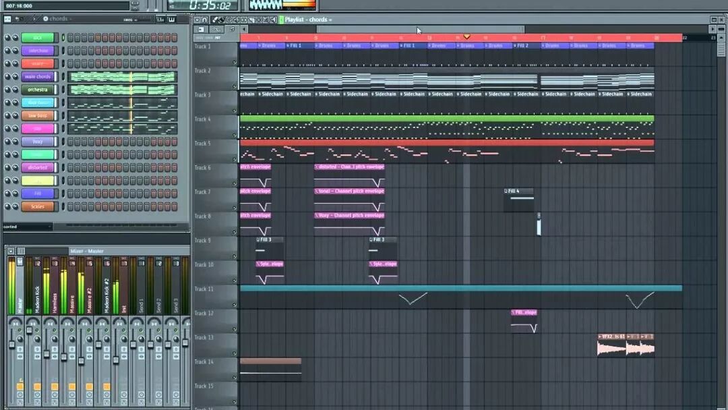
Task: Mute Track 2 in the Playlist
Action: pos(235,86)
